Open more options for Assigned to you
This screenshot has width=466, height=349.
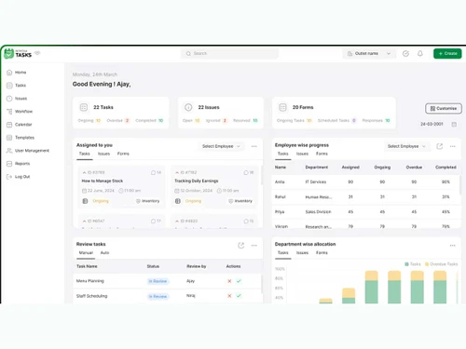(254, 146)
